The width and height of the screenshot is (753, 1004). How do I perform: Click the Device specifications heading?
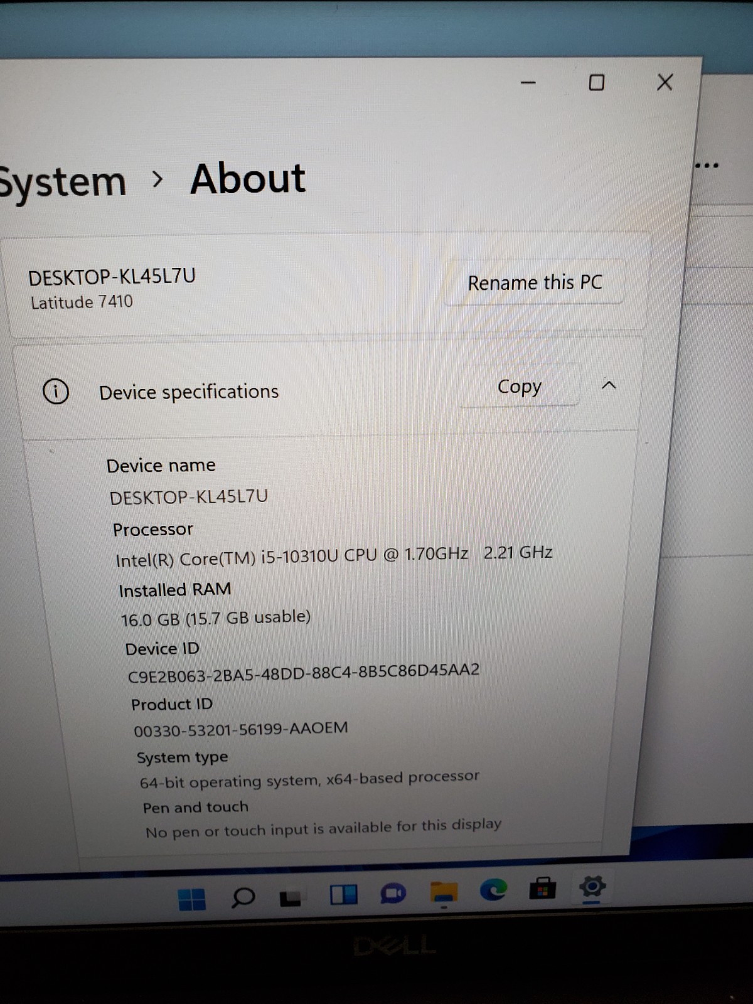(x=189, y=392)
